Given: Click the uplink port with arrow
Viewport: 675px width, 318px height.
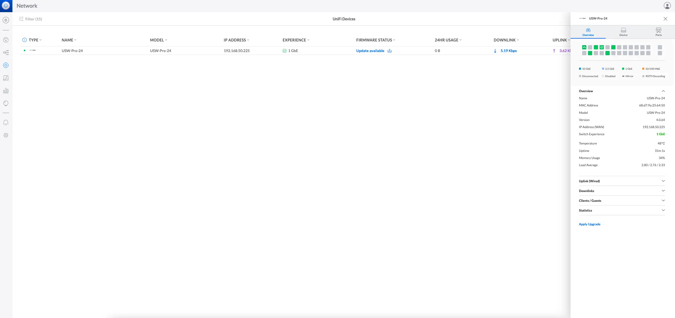Looking at the screenshot, I should click(x=584, y=47).
